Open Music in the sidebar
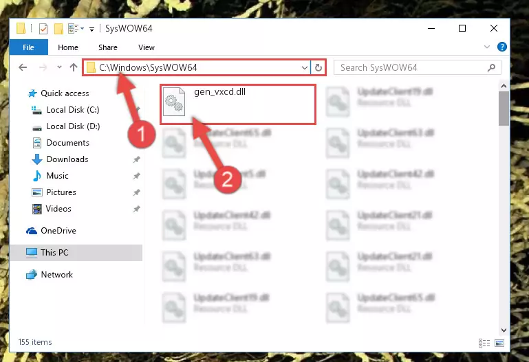The height and width of the screenshot is (362, 529). [x=57, y=176]
